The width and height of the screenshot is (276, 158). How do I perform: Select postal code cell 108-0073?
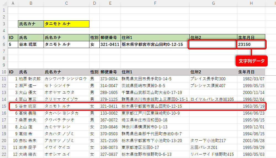click(110, 147)
